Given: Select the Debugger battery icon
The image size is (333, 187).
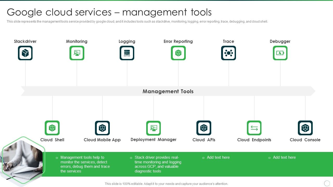Looking at the screenshot, I should (280, 53).
